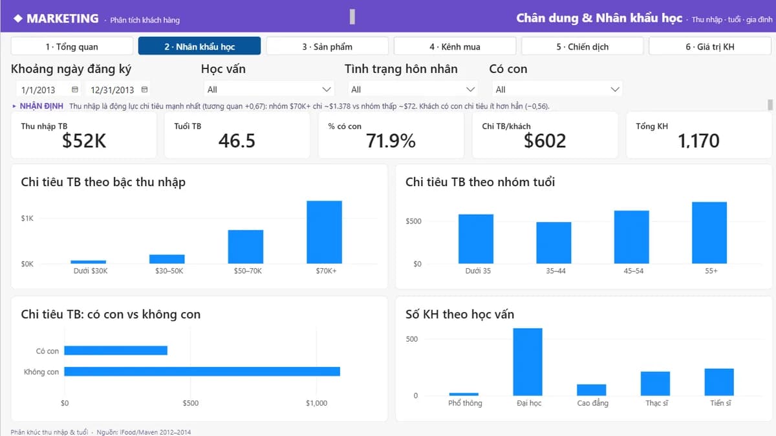The height and width of the screenshot is (436, 776).
Task: Select the Có con horizontal bar
Action: pyautogui.click(x=116, y=351)
